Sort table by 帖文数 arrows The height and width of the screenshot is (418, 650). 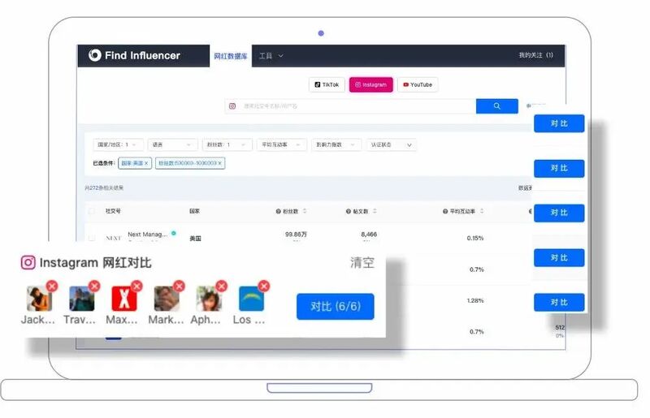pyautogui.click(x=375, y=211)
